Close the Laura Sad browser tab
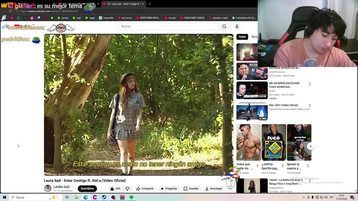Image resolution: width=358 pixels, height=201 pixels. click(143, 4)
